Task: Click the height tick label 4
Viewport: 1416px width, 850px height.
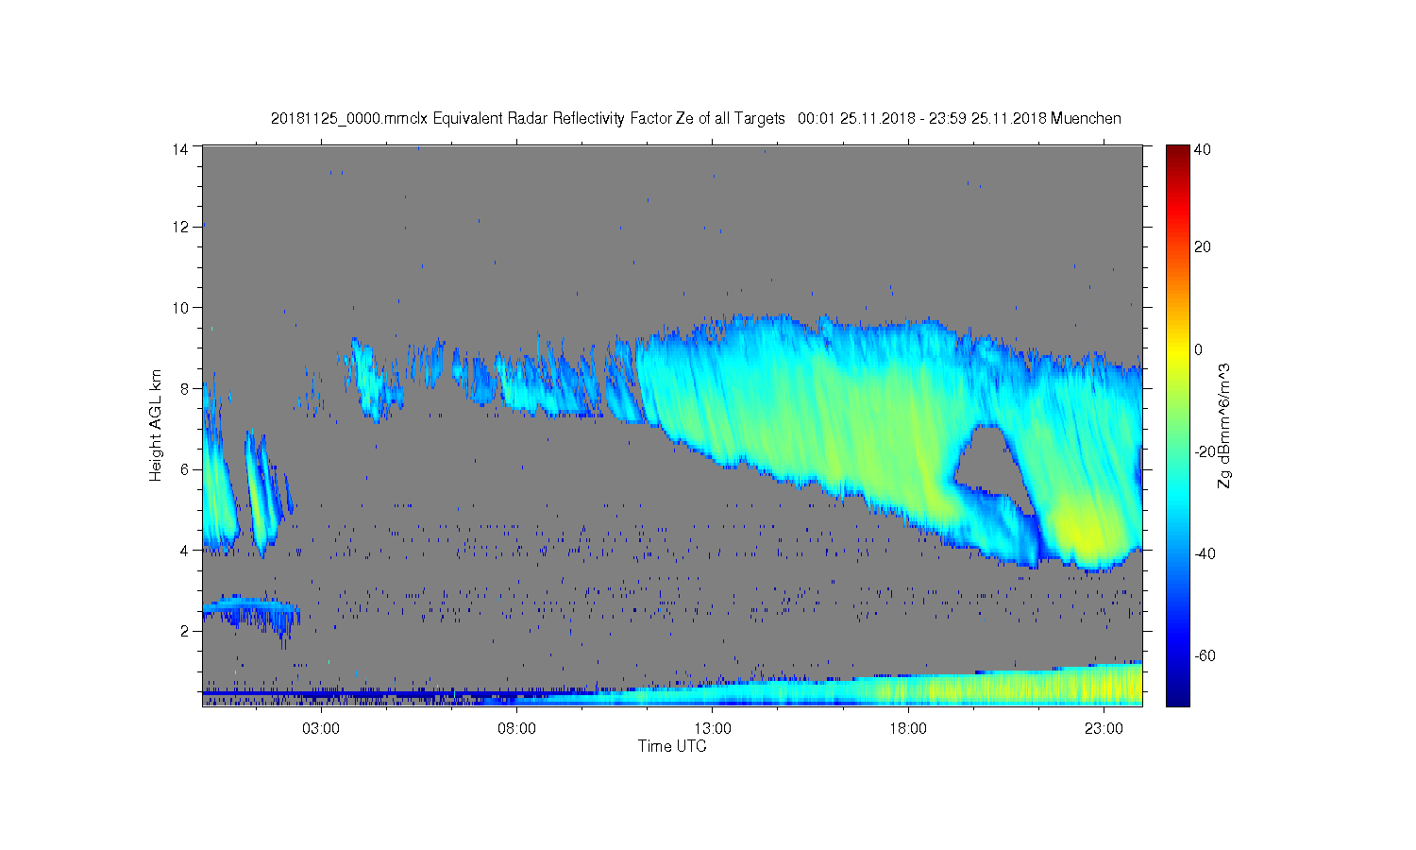Action: coord(185,550)
